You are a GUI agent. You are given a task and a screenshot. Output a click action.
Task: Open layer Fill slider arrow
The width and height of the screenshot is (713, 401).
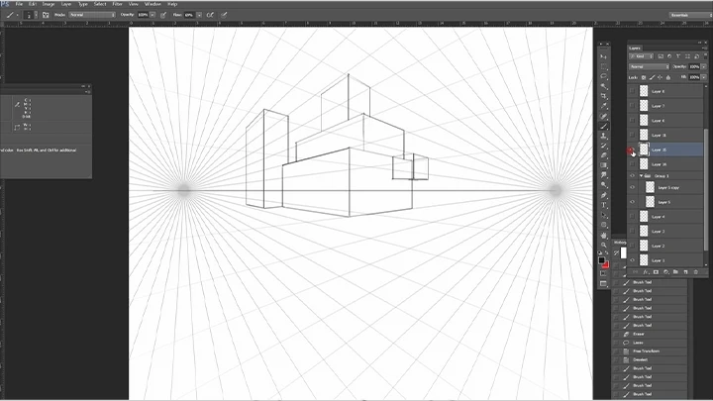[x=704, y=78]
